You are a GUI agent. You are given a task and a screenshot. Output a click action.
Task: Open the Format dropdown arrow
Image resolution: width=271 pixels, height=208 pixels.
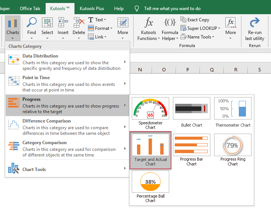(x=111, y=28)
